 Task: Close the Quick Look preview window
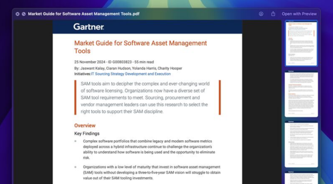point(18,14)
